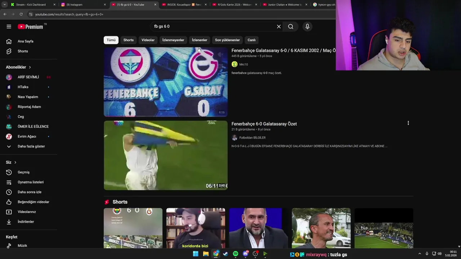Switch to the Stream - Kick Dashboard tab
Viewport: 461px width, 259px height.
pos(33,5)
